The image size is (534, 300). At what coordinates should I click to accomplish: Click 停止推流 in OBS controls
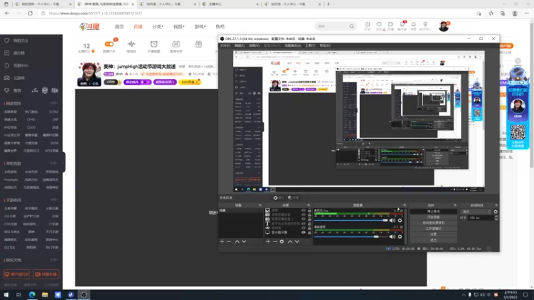433,211
